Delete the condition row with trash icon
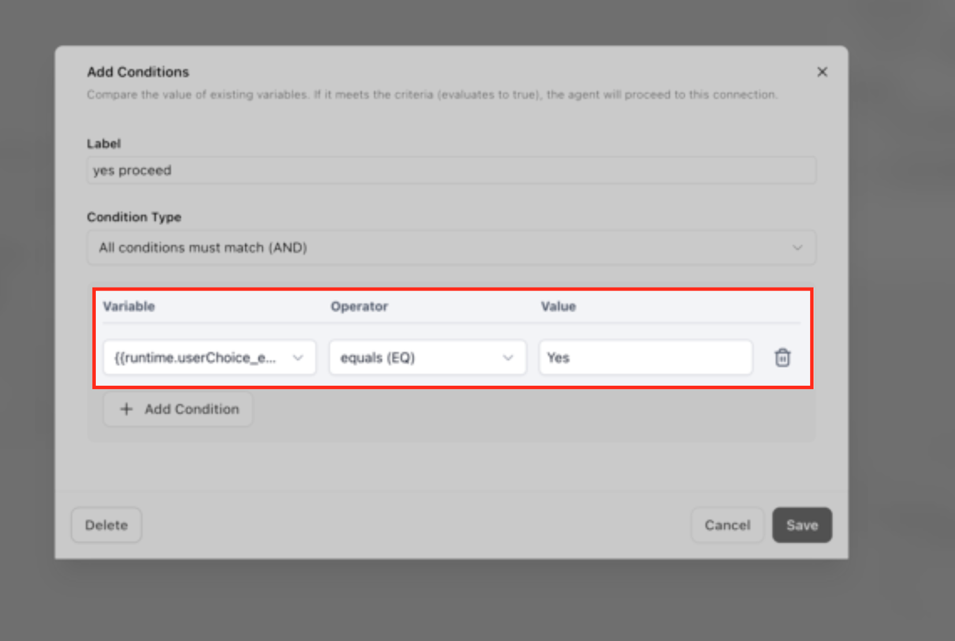This screenshot has height=641, width=955. 782,357
